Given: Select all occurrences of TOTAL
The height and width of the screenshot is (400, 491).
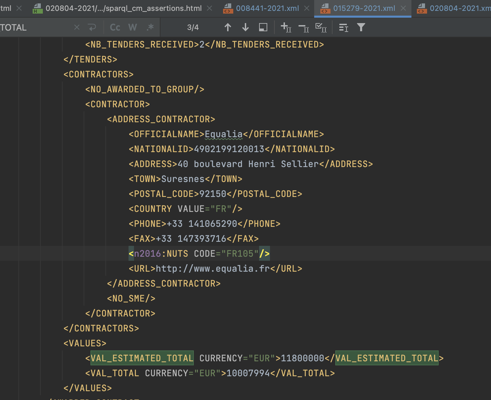Looking at the screenshot, I should [321, 28].
